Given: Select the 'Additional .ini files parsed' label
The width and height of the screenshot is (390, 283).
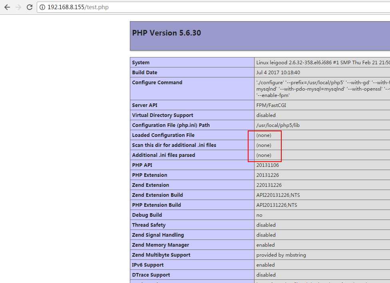Looking at the screenshot, I should [163, 155].
